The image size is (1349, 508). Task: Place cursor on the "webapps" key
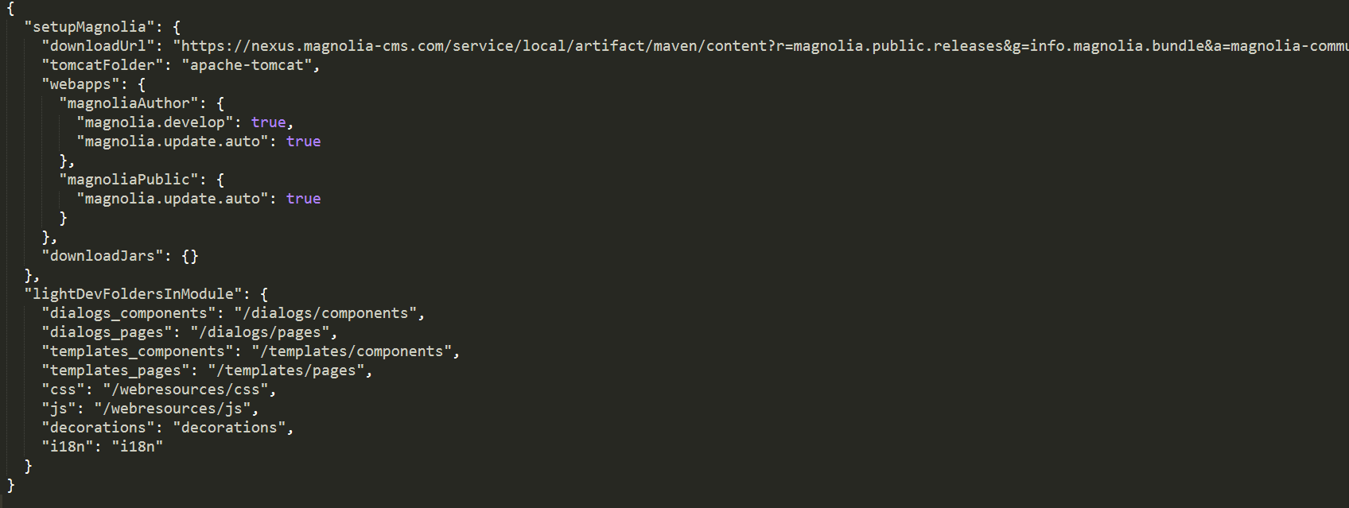point(80,84)
